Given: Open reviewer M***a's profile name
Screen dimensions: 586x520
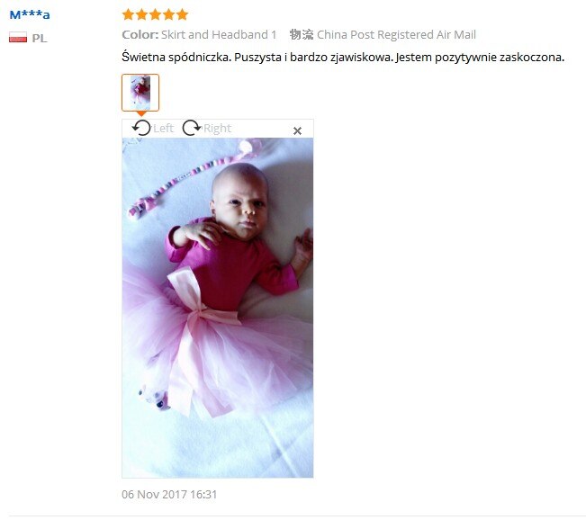Looking at the screenshot, I should [30, 14].
